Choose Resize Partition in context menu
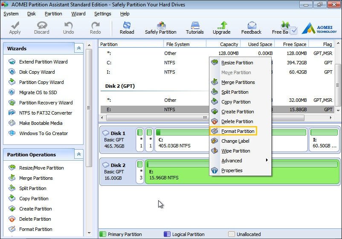Image resolution: width=342 pixels, height=239 pixels. click(240, 63)
